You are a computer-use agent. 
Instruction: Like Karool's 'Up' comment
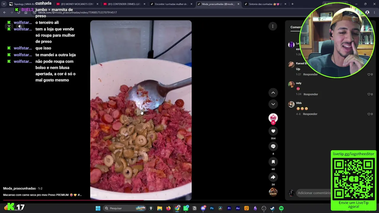pos(369,74)
